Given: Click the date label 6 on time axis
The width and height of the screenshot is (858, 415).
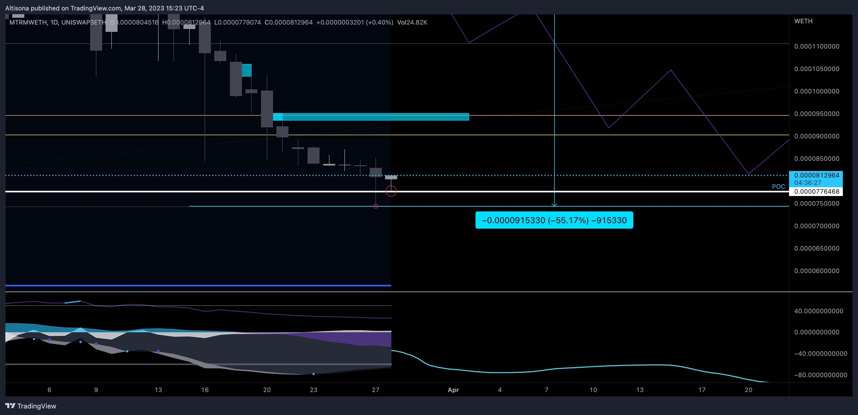Looking at the screenshot, I should pos(49,390).
